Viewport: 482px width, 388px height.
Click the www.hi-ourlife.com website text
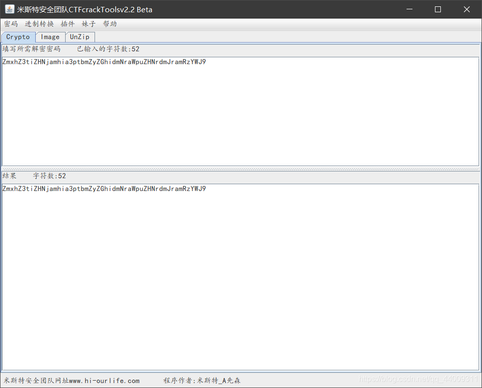(x=104, y=381)
